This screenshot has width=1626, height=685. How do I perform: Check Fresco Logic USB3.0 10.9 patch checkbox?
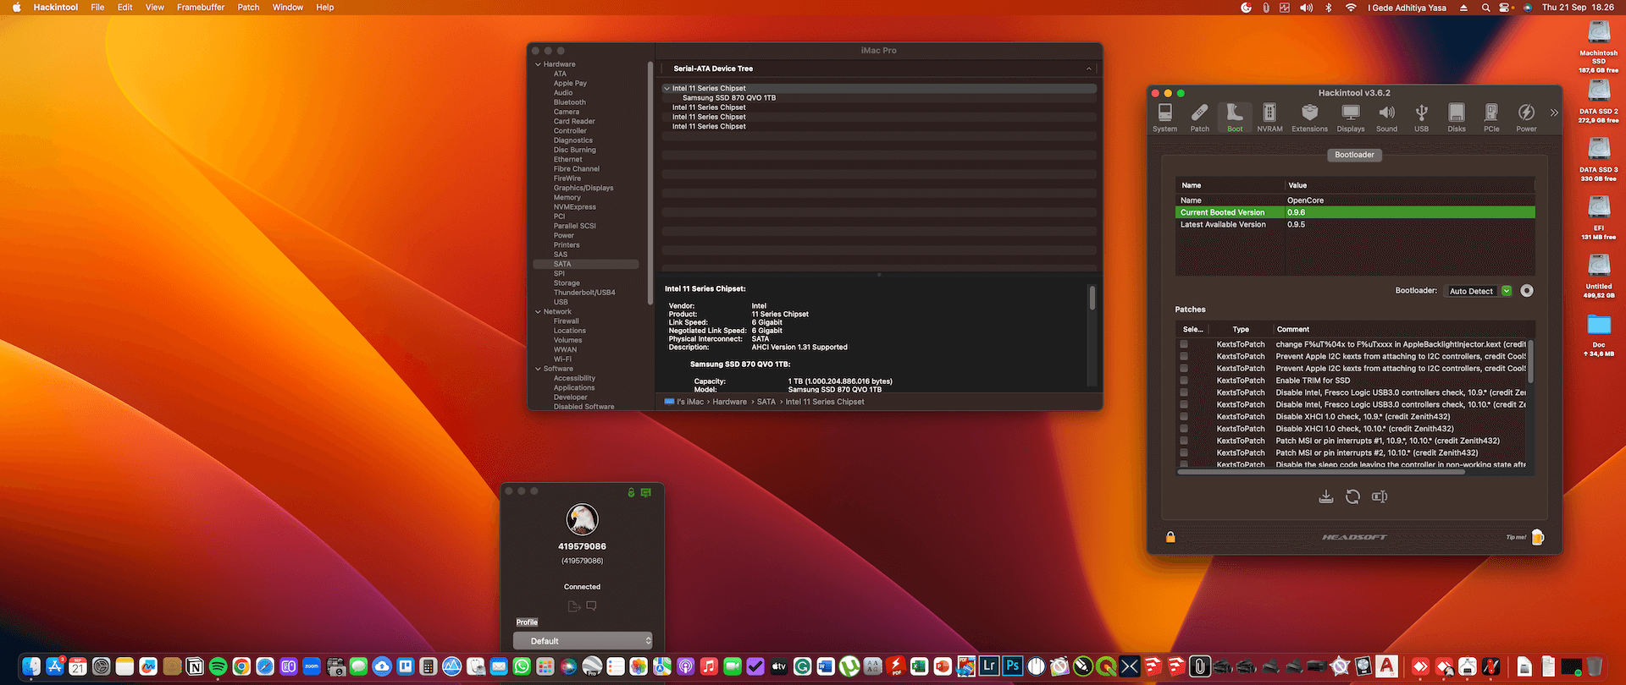point(1184,392)
